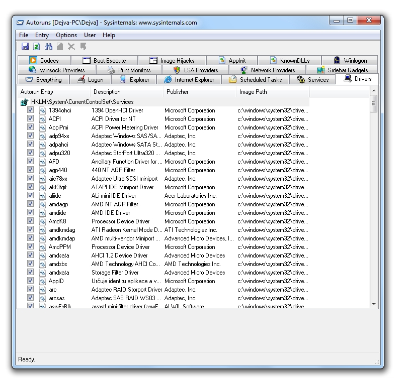Open the File menu
This screenshot has height=387, width=406.
coord(24,35)
